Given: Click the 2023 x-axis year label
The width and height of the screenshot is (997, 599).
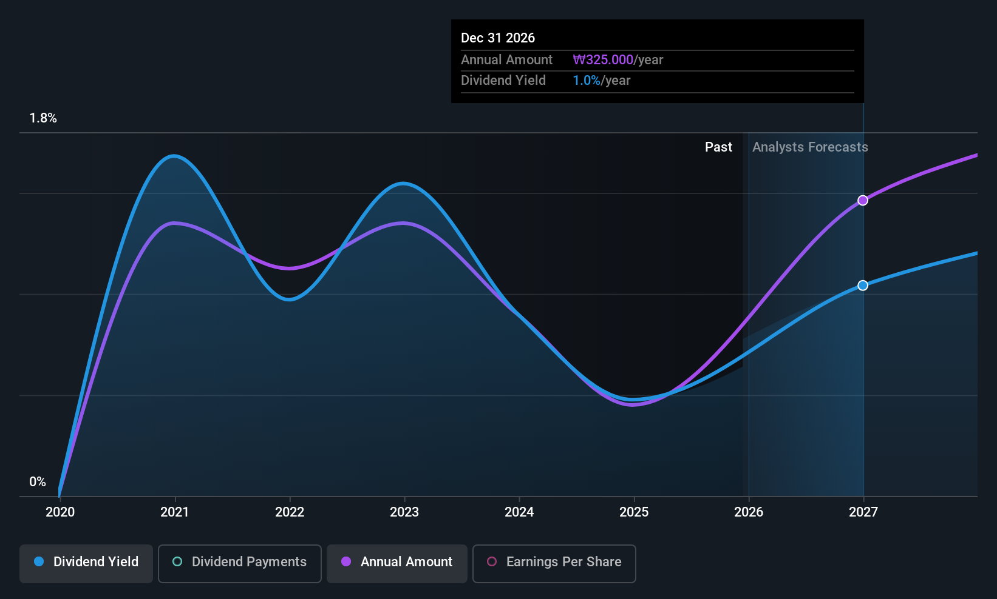Looking at the screenshot, I should [404, 512].
